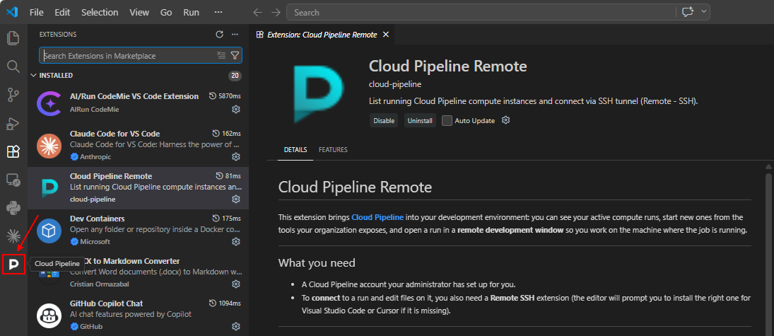The height and width of the screenshot is (336, 774).
Task: Select the AI/Run CodeMie VS Code Extension row
Action: click(x=139, y=103)
